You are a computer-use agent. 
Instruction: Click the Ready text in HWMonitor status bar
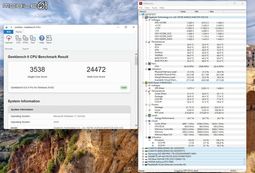[x=141, y=171]
